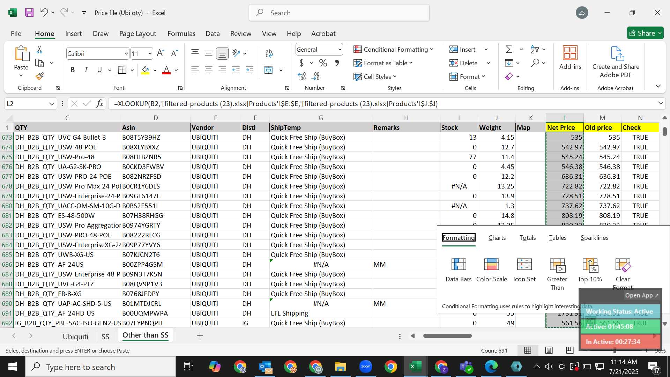Apply Color Scale from Quick Analysis
Screen dimensions: 670x377
(x=492, y=270)
